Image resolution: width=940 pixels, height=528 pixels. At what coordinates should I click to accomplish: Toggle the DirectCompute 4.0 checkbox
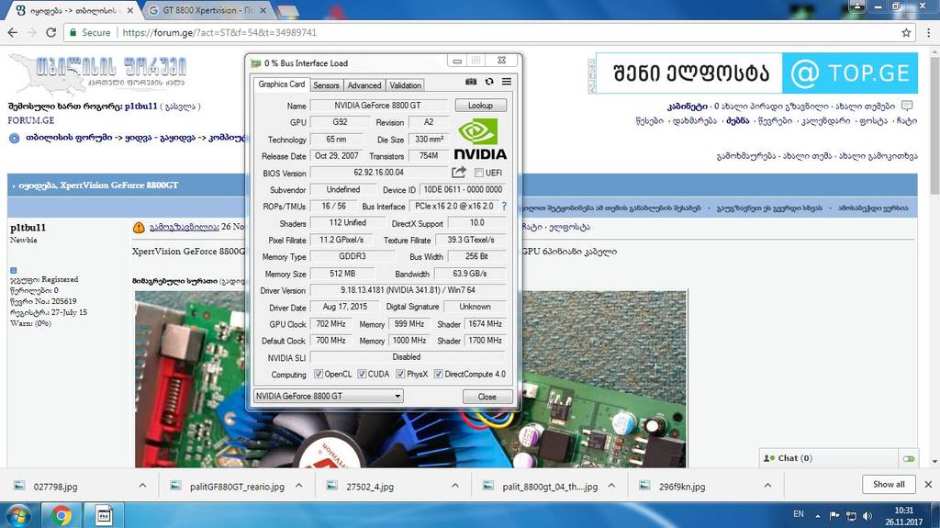click(x=438, y=374)
